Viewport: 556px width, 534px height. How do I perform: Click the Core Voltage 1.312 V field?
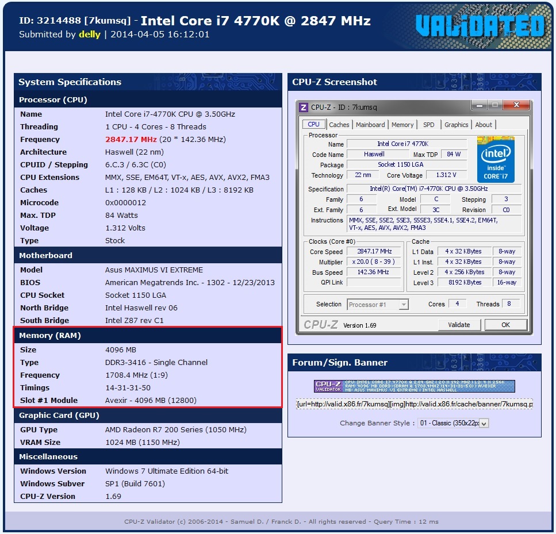pyautogui.click(x=446, y=175)
